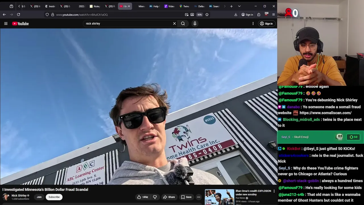Save the video to a playlist
Image resolution: width=364 pixels, height=205 pixels.
[x=186, y=197]
